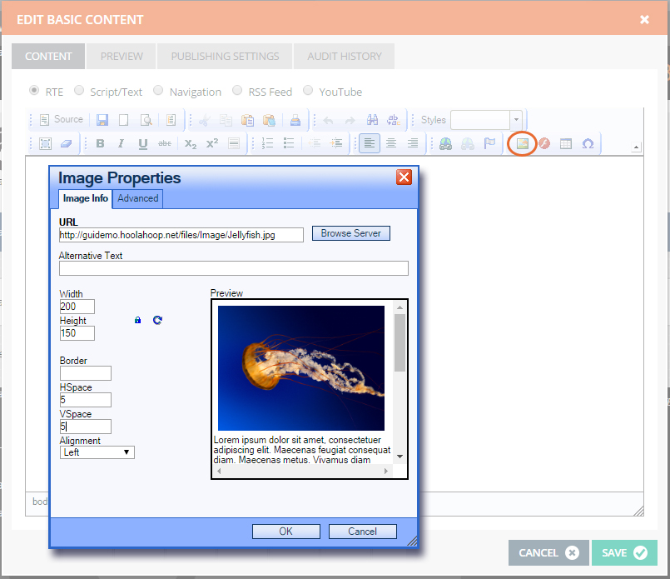The image size is (670, 579).
Task: Select the RSS Feed radio button
Action: 237,91
